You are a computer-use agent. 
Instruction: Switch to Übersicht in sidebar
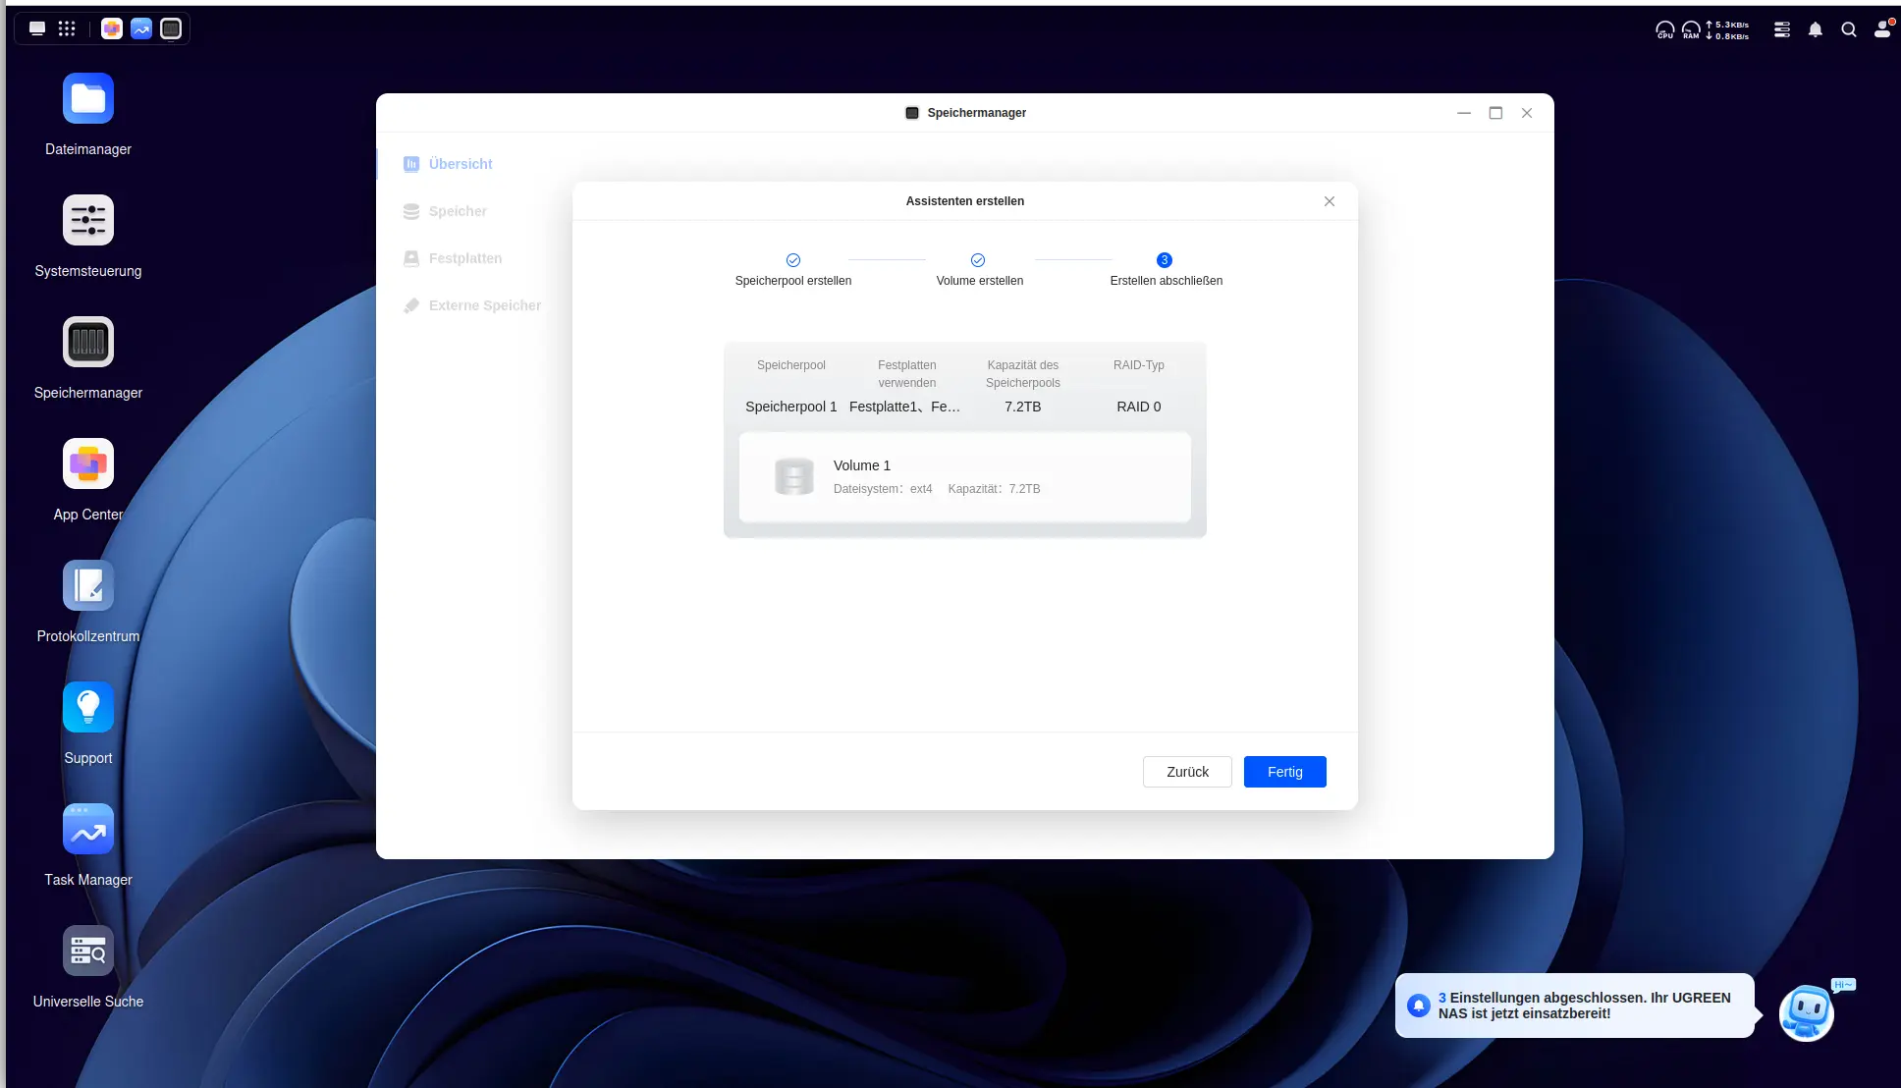click(460, 164)
